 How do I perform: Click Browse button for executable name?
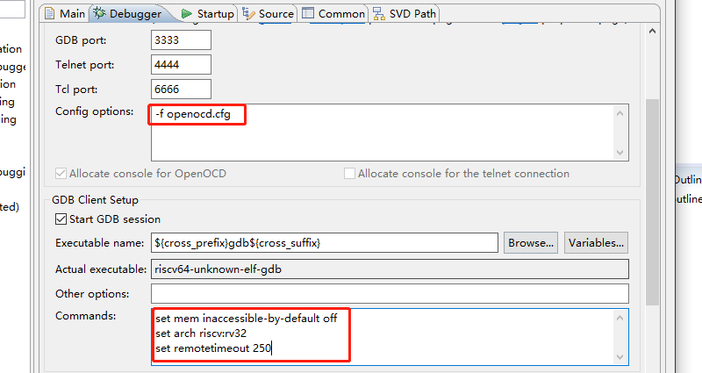tap(532, 242)
